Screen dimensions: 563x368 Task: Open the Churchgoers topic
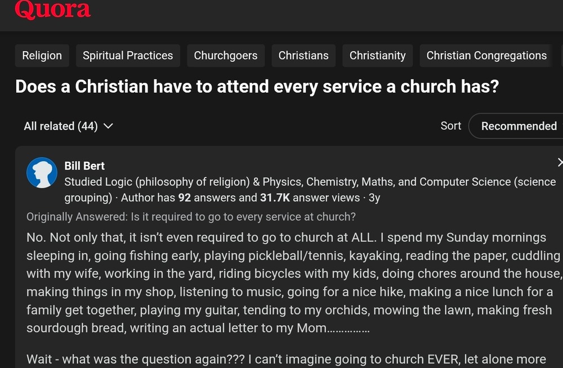click(226, 56)
